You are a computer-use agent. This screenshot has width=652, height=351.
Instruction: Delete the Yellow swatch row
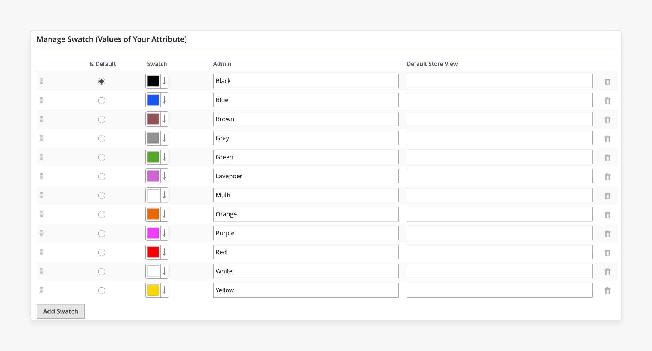[x=607, y=291]
